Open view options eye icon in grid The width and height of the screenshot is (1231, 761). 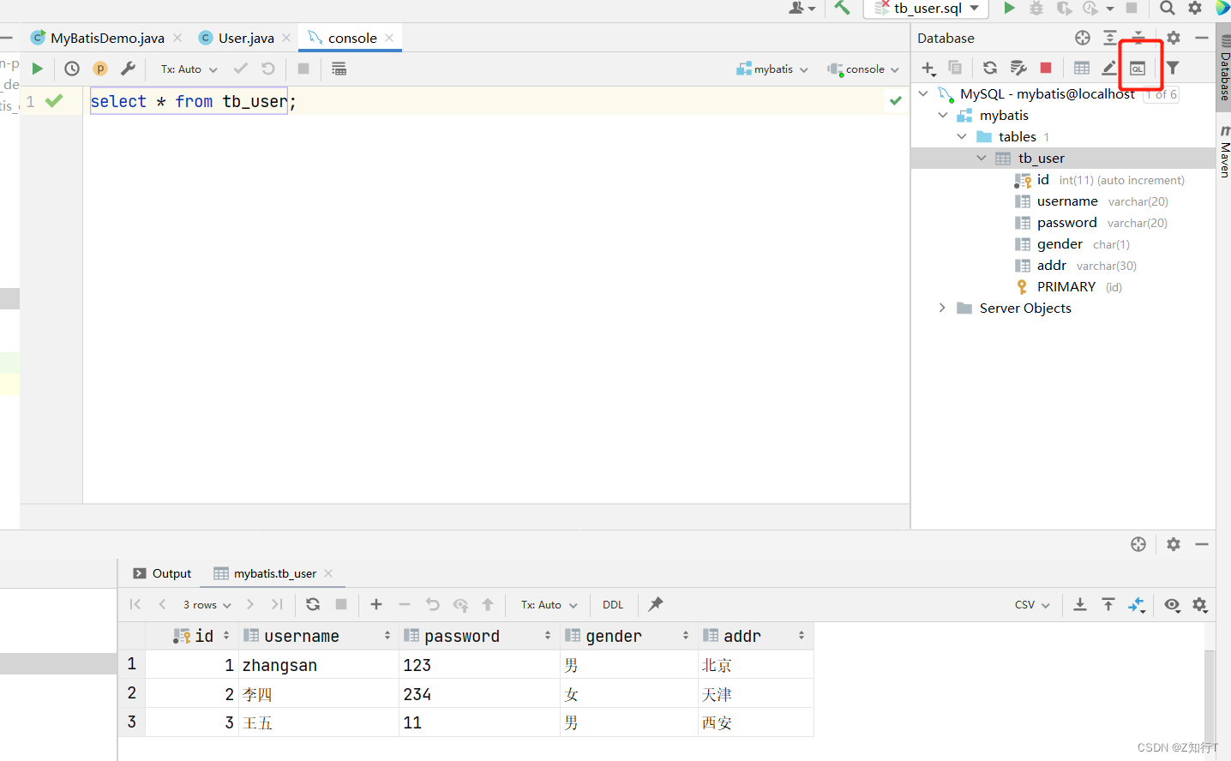tap(1172, 604)
